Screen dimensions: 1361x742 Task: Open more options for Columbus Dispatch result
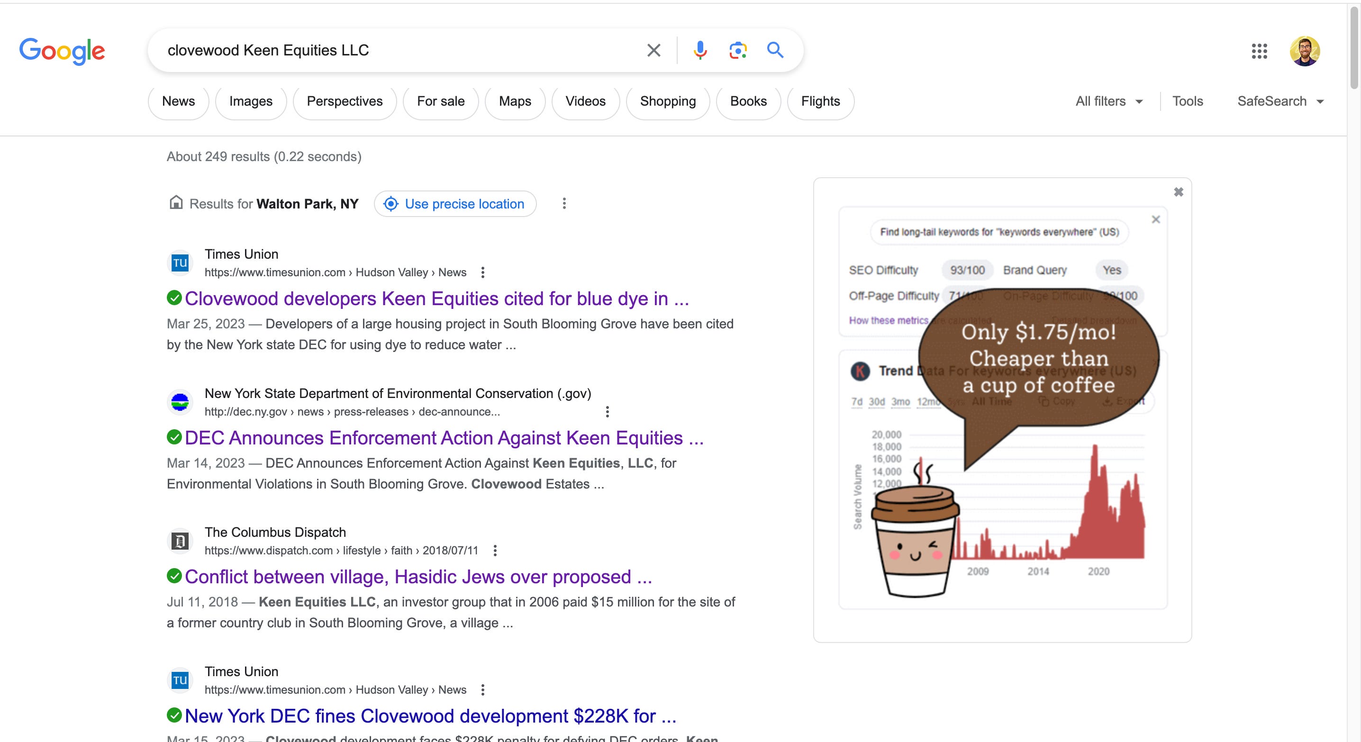(x=495, y=551)
